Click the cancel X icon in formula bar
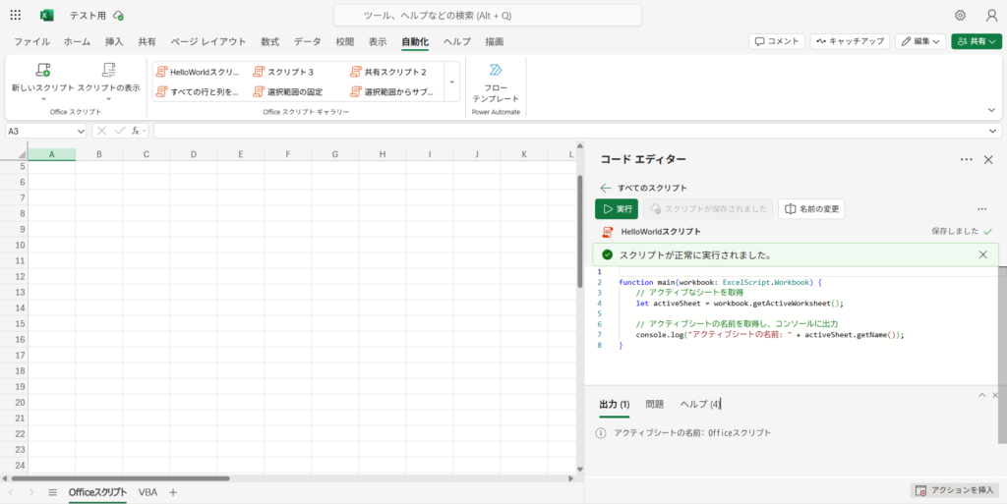Viewport: 1007px width, 504px height. point(101,131)
